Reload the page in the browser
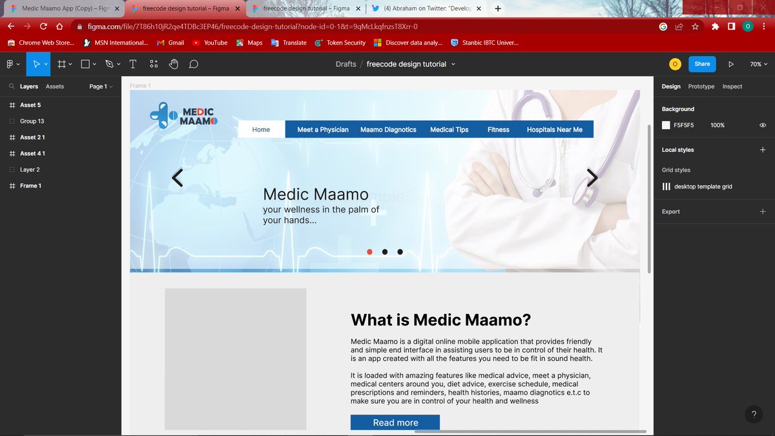The height and width of the screenshot is (436, 775). click(43, 26)
